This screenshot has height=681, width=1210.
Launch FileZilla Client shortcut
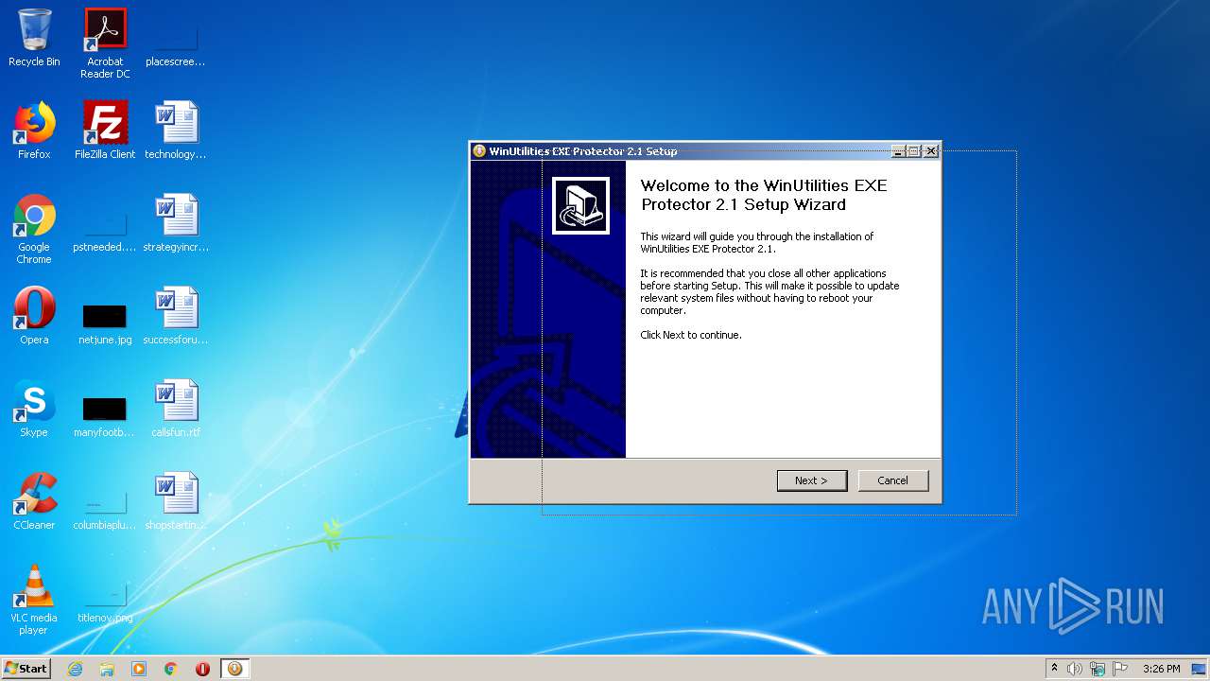(105, 131)
